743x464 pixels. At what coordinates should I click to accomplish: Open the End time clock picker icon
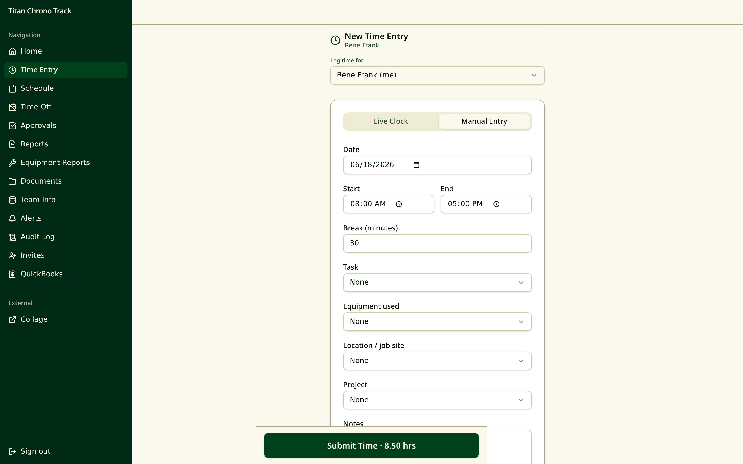496,204
